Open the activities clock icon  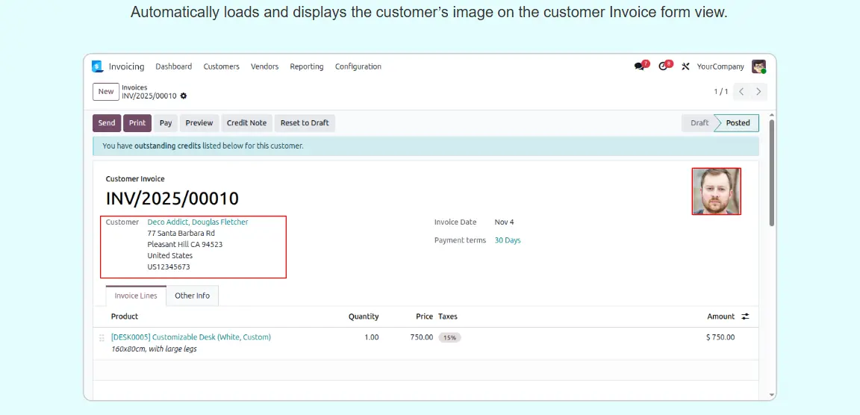(663, 66)
